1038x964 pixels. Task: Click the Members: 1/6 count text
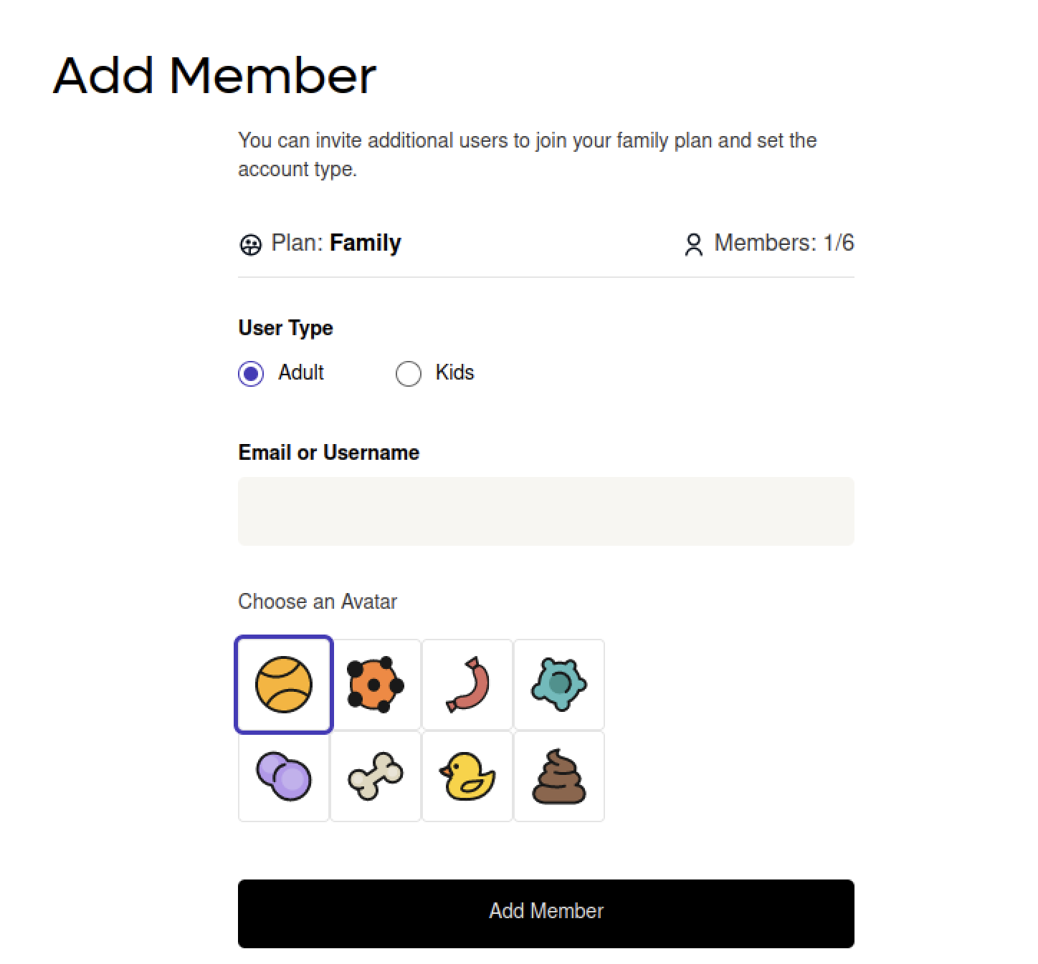click(x=784, y=243)
